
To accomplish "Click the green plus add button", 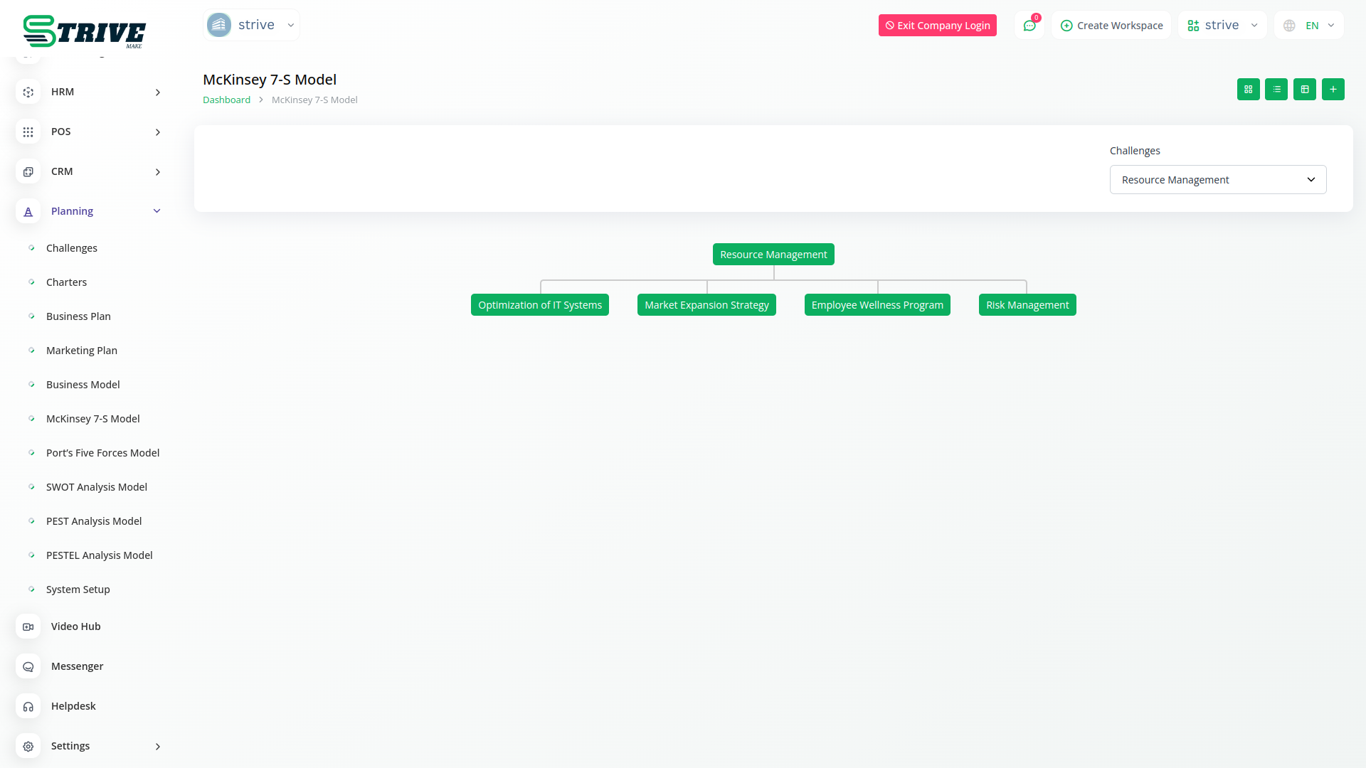I will click(x=1333, y=90).
